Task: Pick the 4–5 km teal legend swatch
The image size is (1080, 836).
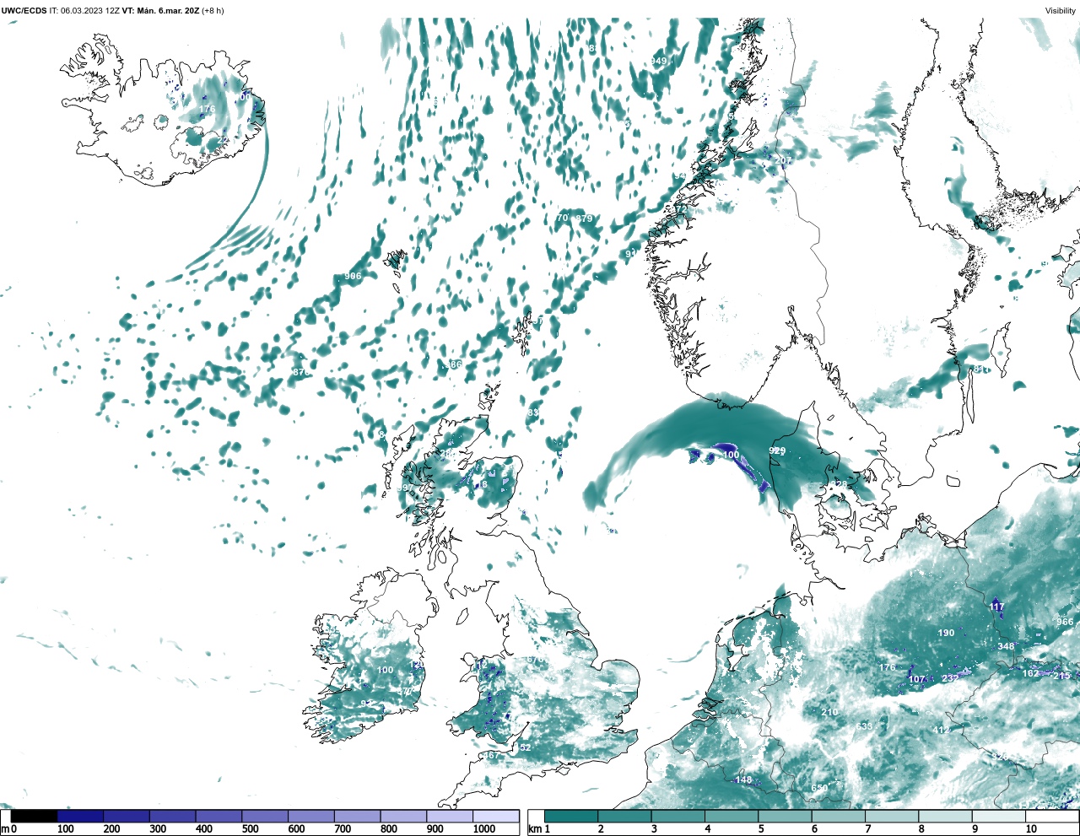Action: pyautogui.click(x=732, y=817)
